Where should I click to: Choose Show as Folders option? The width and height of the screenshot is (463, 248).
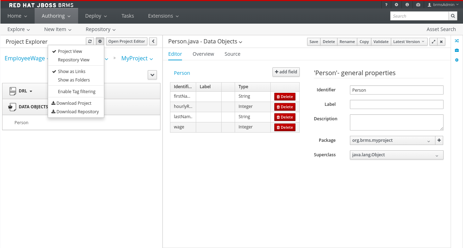tap(74, 80)
